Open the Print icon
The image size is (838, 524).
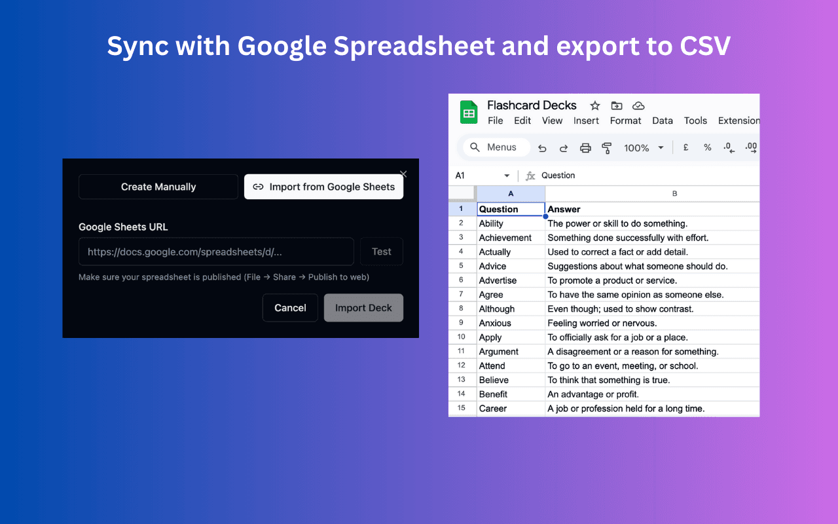[585, 147]
